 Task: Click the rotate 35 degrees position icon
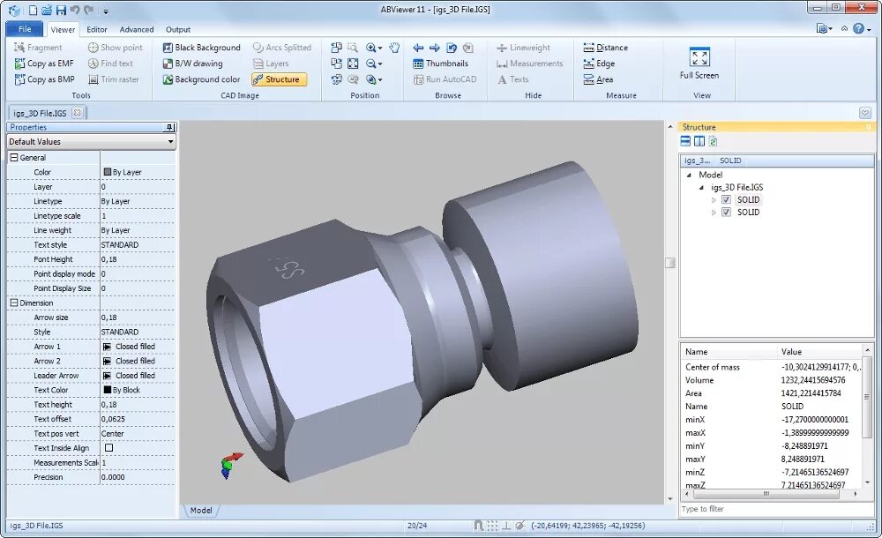pyautogui.click(x=336, y=79)
